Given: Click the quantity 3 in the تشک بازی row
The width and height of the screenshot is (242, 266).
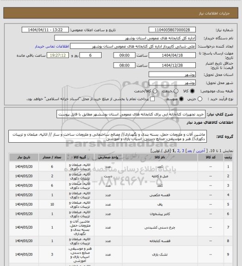Looking at the screenshot, I should tap(52, 254).
